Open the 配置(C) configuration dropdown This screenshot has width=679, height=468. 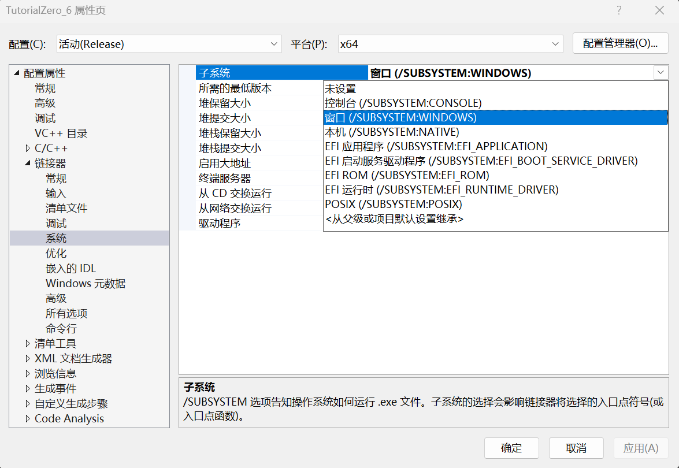tap(169, 44)
